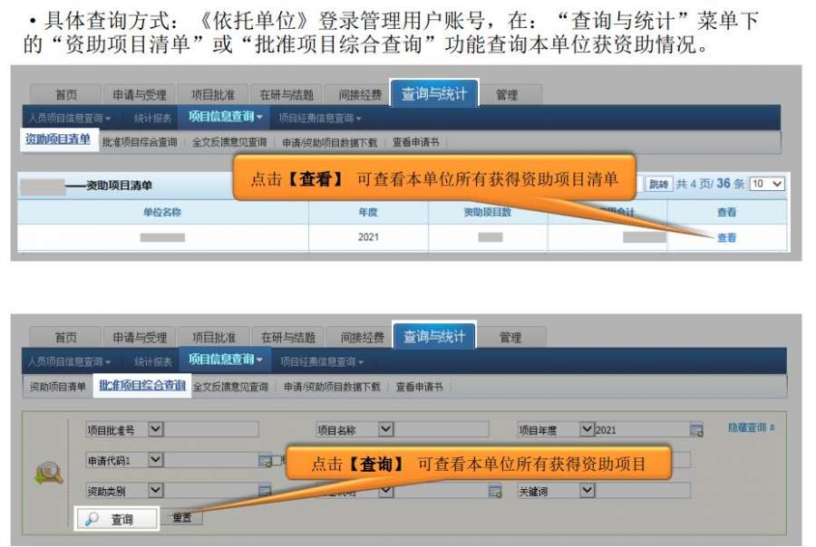Select the 申请与受理 tab in the upper screenshot

140,94
